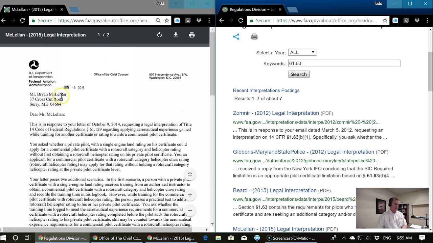Share the legal interpretations page
The width and height of the screenshot is (433, 243).
point(236,37)
